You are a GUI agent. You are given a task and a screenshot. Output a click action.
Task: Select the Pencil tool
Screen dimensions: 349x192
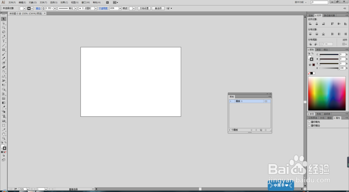click(x=3, y=59)
